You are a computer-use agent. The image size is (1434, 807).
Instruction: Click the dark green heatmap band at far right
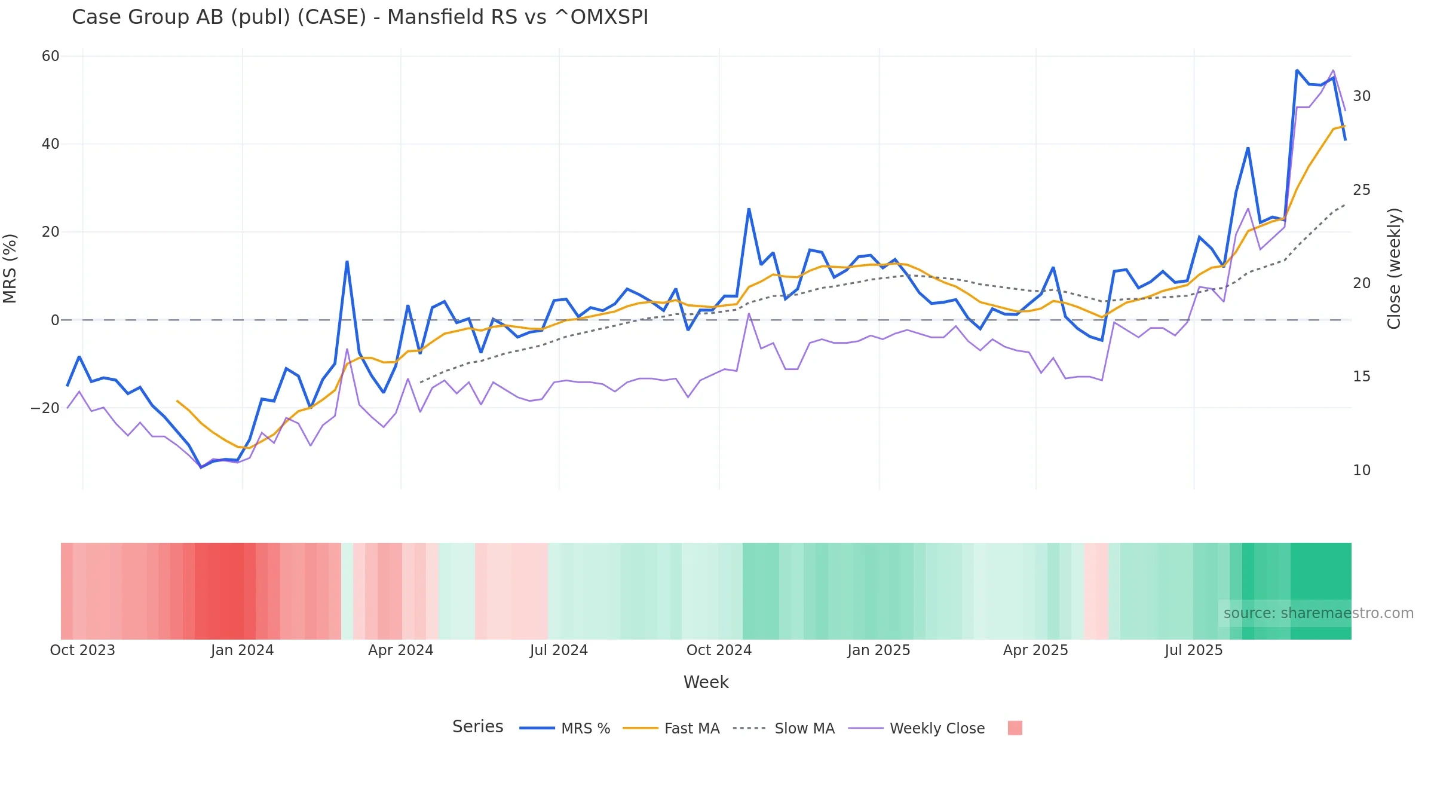pyautogui.click(x=1320, y=591)
